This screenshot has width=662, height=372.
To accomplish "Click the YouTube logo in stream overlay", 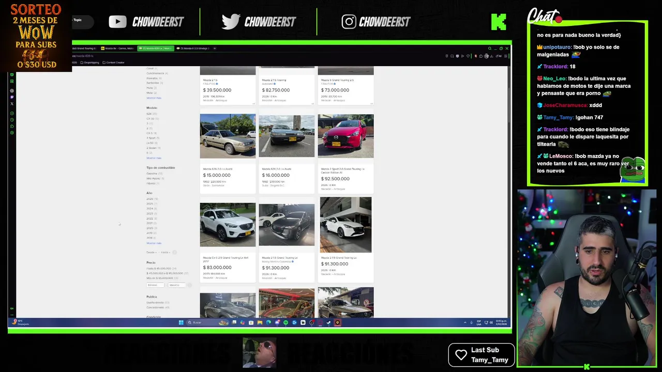I will click(117, 22).
